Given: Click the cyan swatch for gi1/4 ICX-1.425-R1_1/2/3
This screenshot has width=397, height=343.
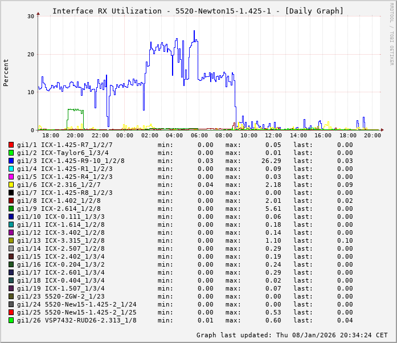Looking at the screenshot, I should pos(11,169).
